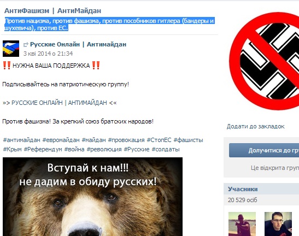Select the #СтопЕС hashtag

(159, 140)
